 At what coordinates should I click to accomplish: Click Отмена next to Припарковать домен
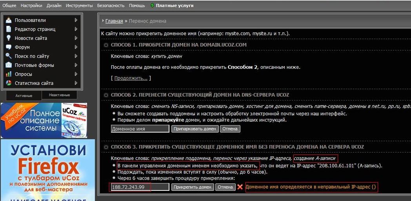click(230, 129)
